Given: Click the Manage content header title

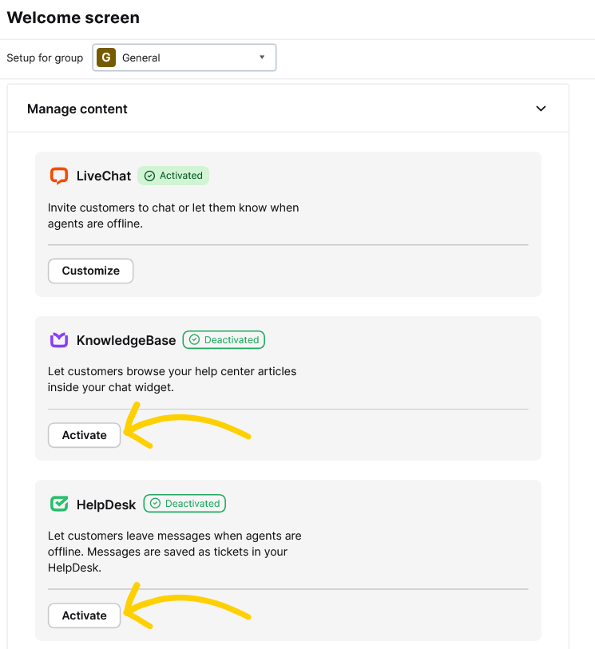Looking at the screenshot, I should (x=77, y=109).
